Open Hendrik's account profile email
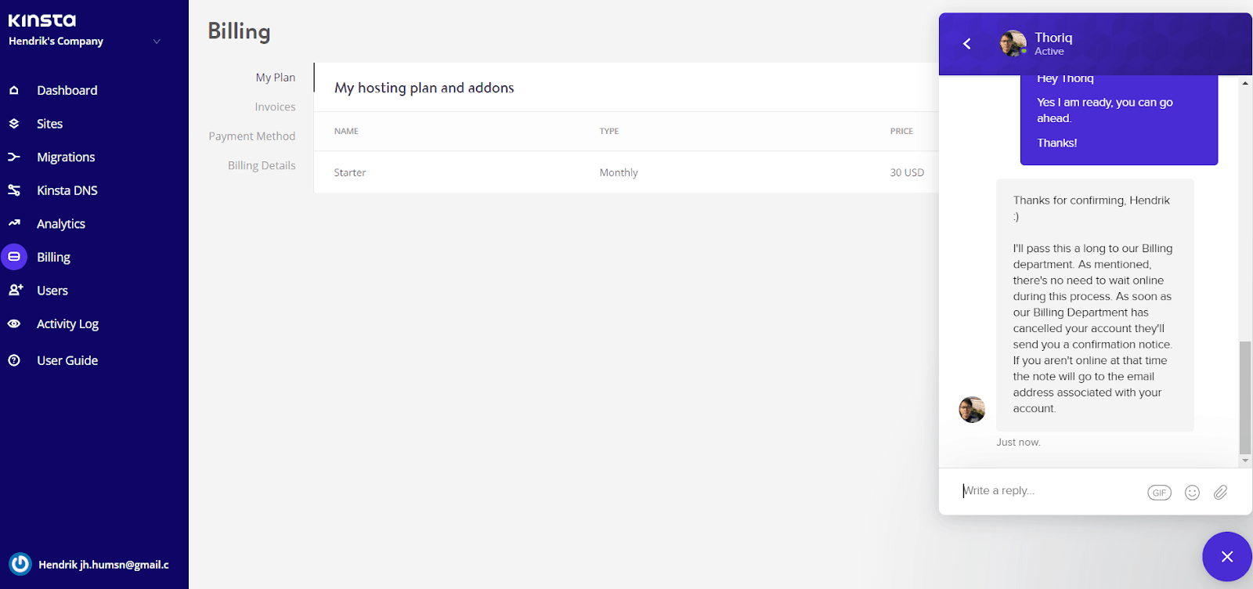Viewport: 1253px width, 589px height. [x=103, y=565]
